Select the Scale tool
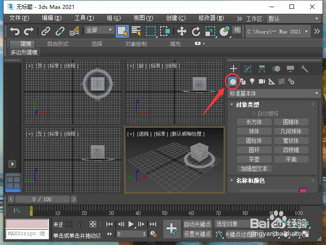 [x=210, y=32]
